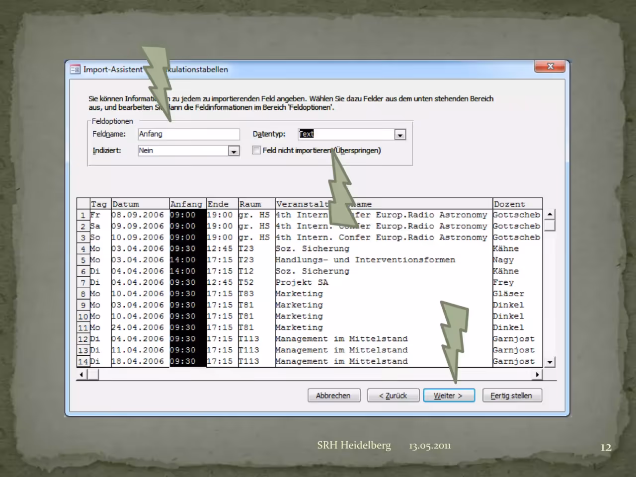Click row number 7 selector

pos(83,283)
